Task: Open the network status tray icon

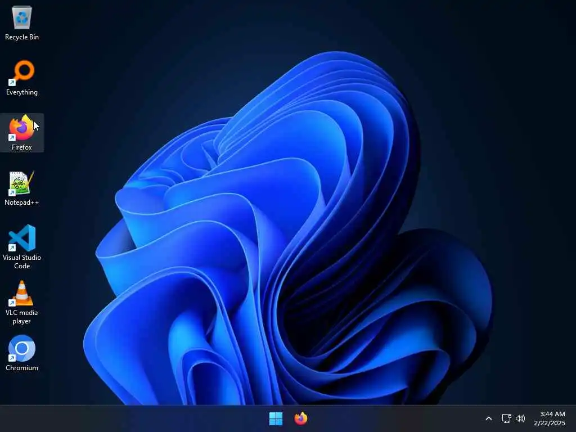Action: (507, 418)
